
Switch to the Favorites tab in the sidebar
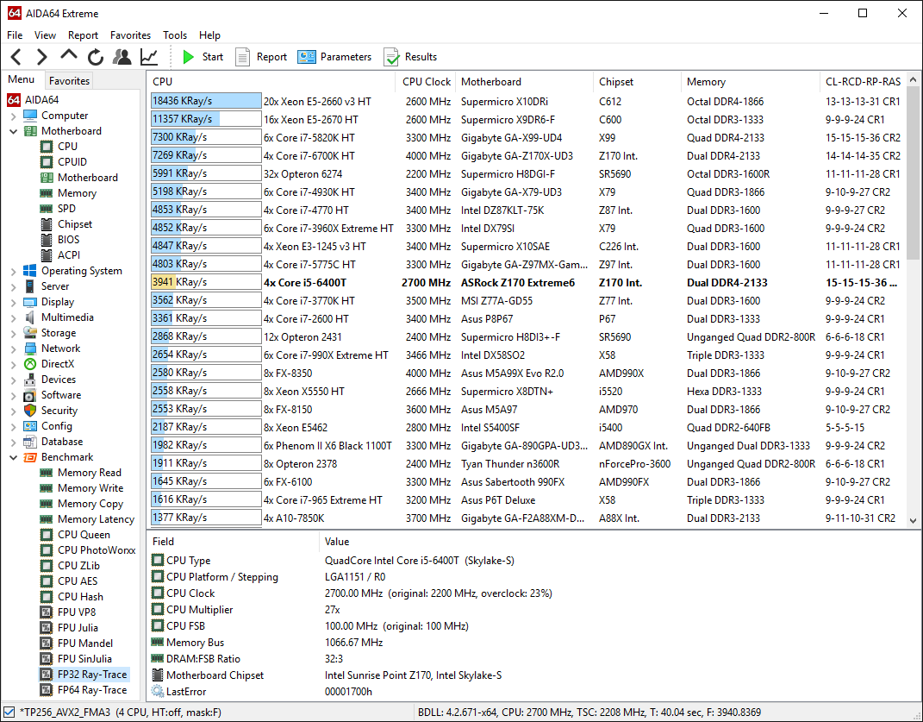pos(70,81)
